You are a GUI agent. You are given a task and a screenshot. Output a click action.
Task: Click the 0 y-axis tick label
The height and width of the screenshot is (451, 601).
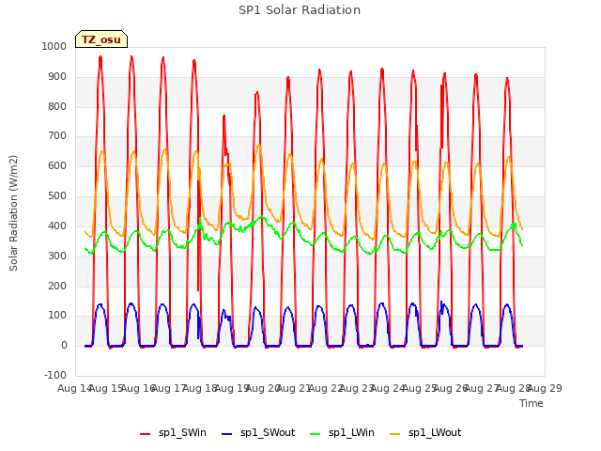pos(64,345)
